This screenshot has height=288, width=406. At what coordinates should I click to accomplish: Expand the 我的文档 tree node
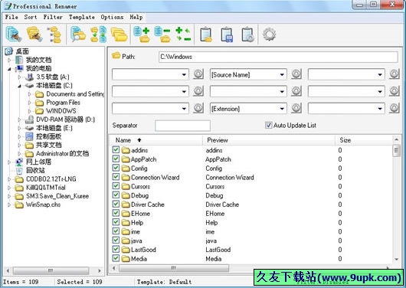[9, 60]
